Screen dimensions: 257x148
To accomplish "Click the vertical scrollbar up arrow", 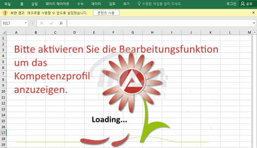I will 255,32.
